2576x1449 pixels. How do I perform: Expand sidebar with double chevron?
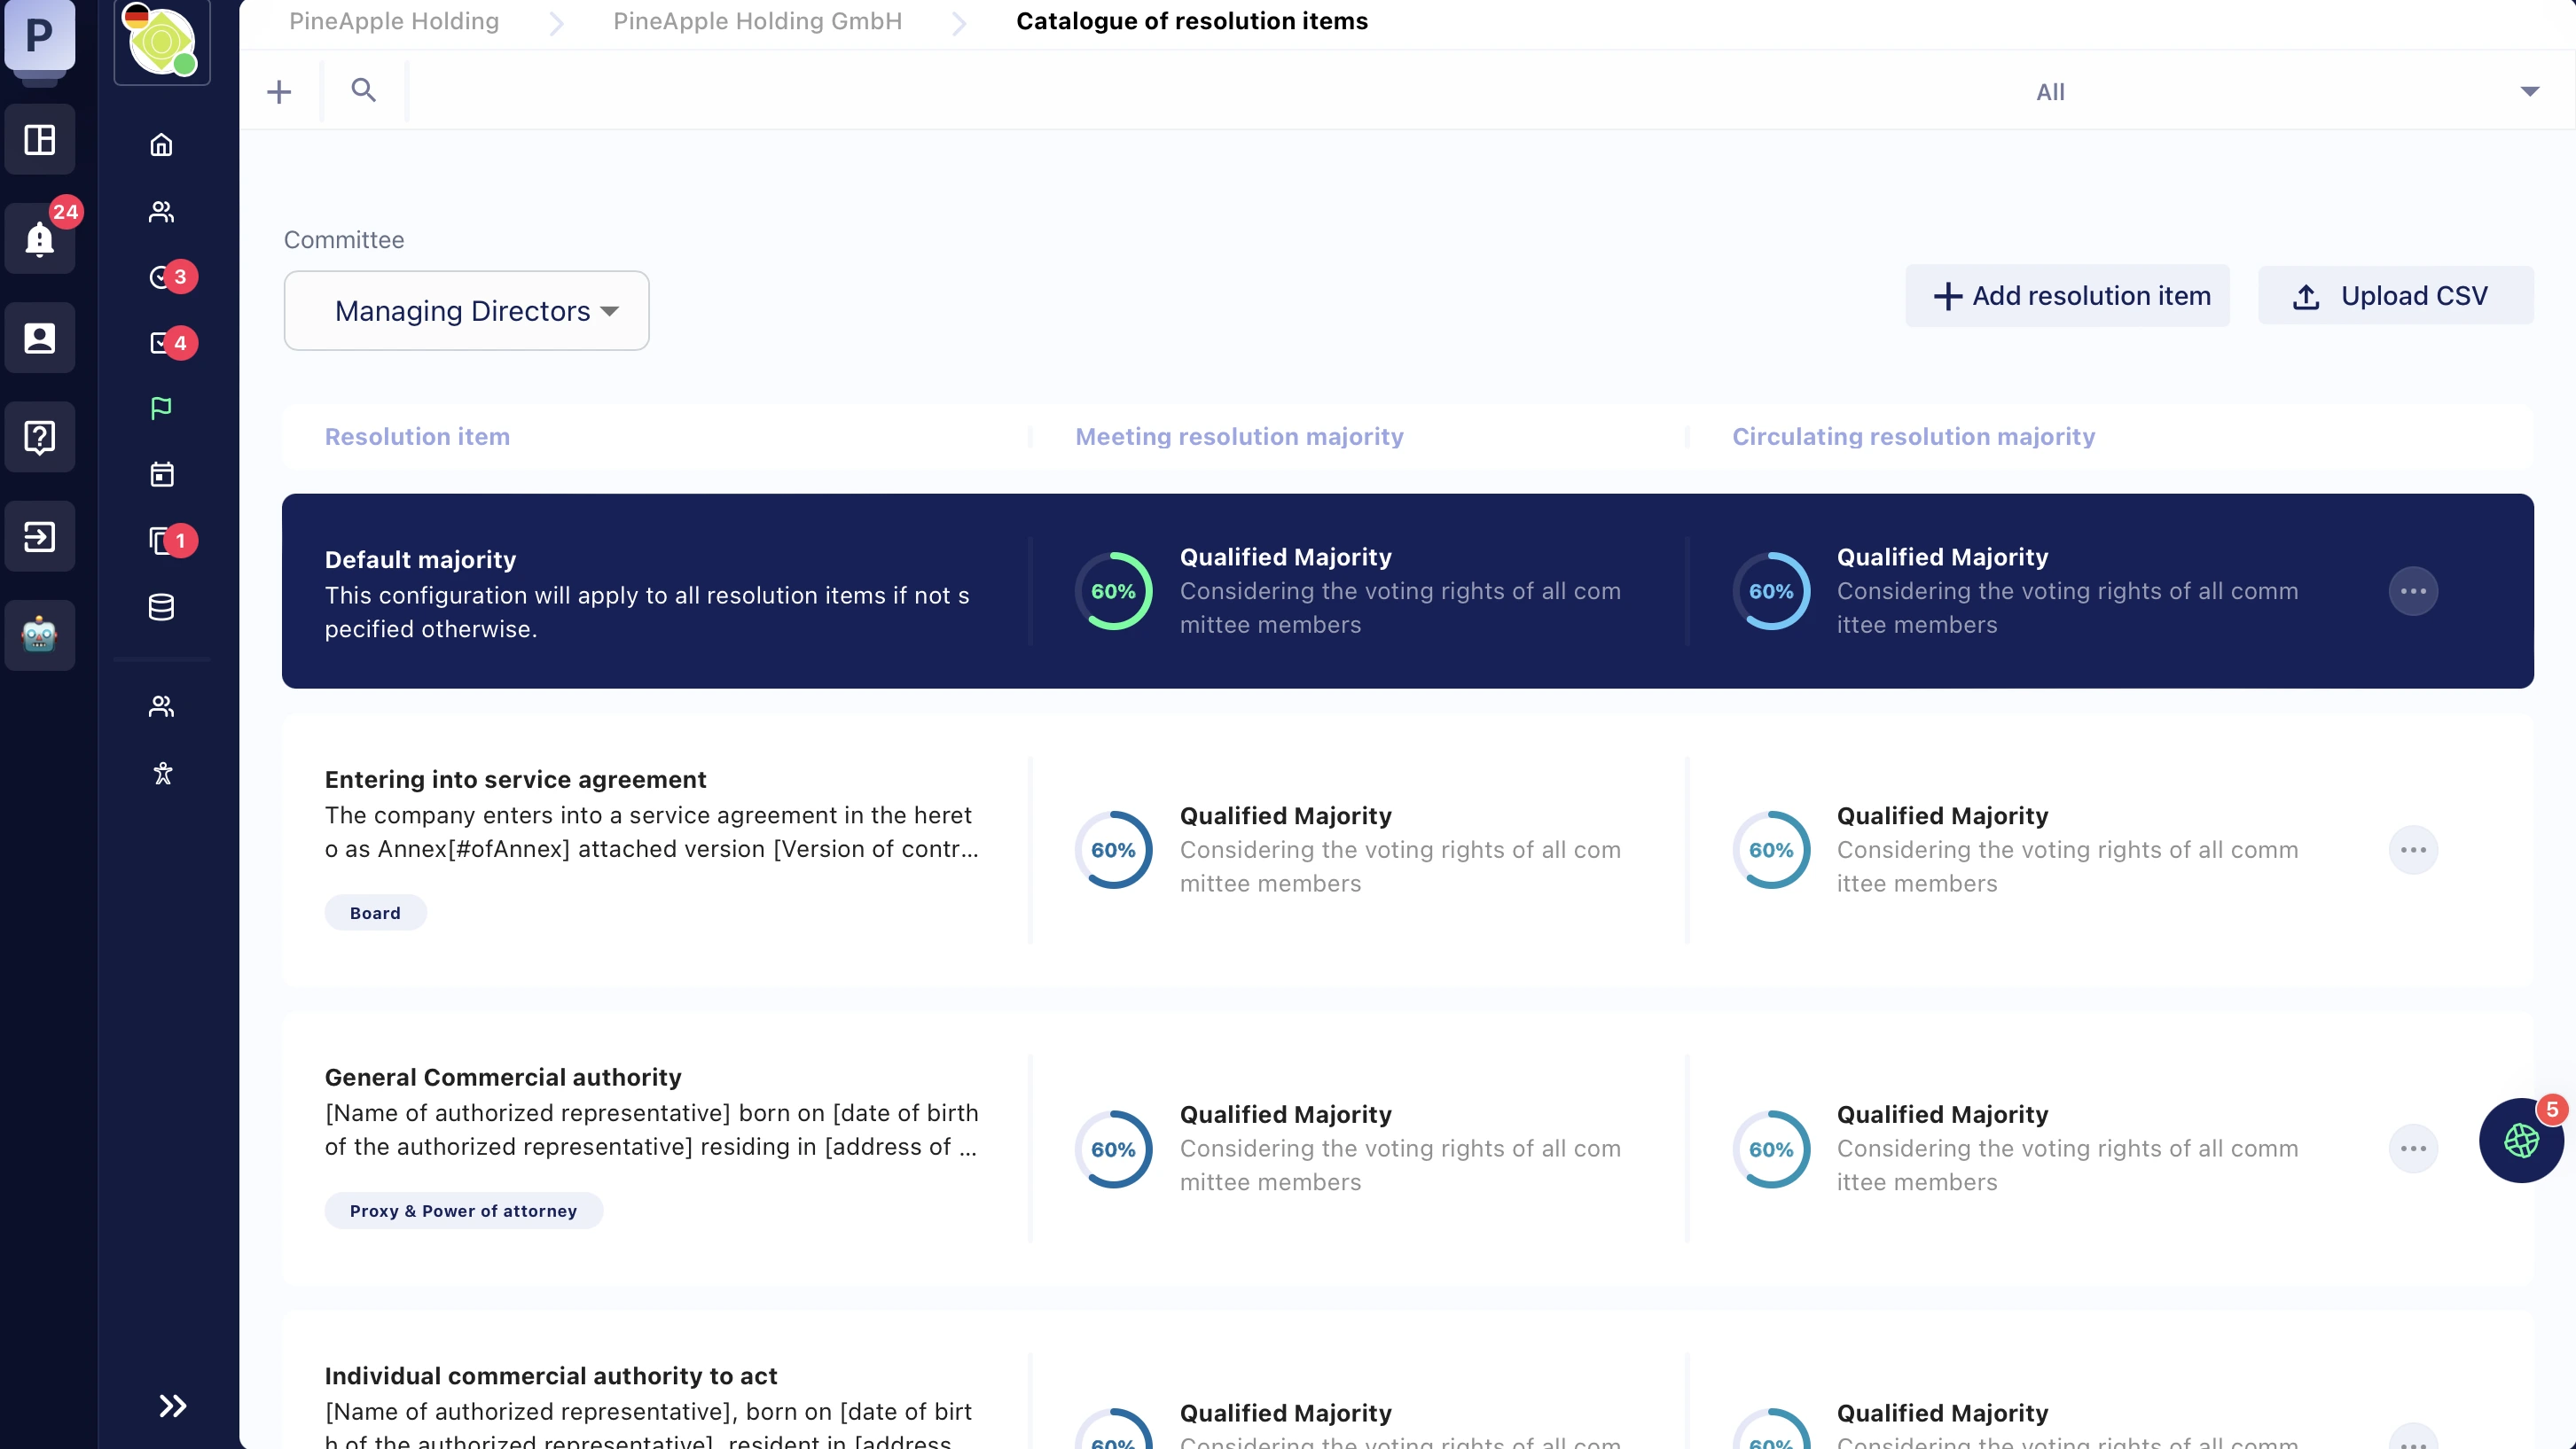pyautogui.click(x=172, y=1406)
